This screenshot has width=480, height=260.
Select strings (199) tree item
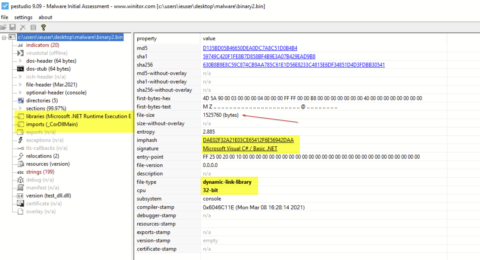40,172
